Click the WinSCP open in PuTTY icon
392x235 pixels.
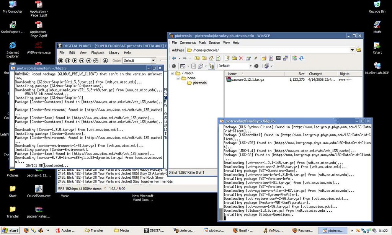pyautogui.click(x=285, y=58)
